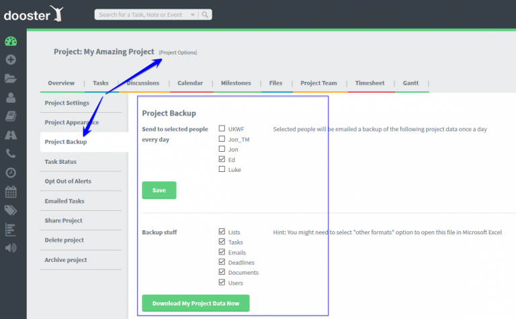Screen dimensions: 516x319
Task: Switch to the Timesheet tab
Action: (x=370, y=83)
